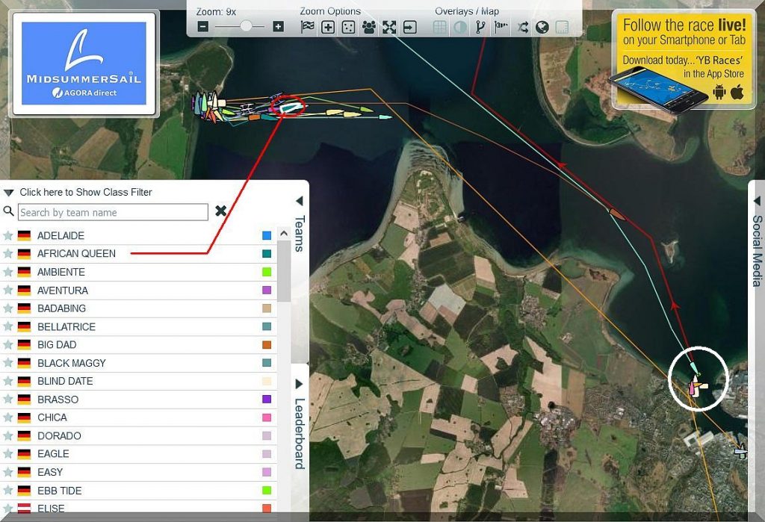Viewport: 765px width, 522px height.
Task: Star the EAGLE team
Action: click(x=8, y=454)
